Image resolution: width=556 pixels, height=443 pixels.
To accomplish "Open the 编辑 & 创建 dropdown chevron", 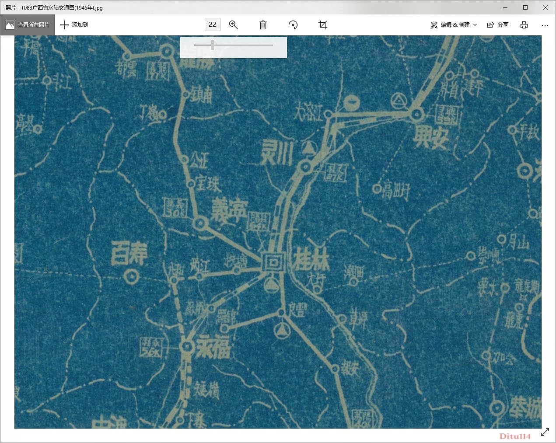I will coord(475,25).
